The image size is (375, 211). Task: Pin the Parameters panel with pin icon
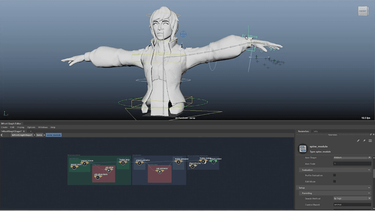pos(364,140)
